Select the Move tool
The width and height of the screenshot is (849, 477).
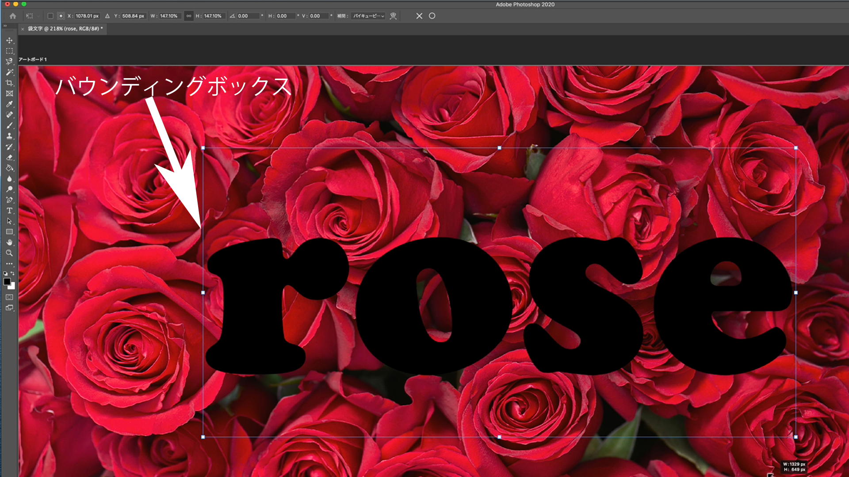(9, 40)
